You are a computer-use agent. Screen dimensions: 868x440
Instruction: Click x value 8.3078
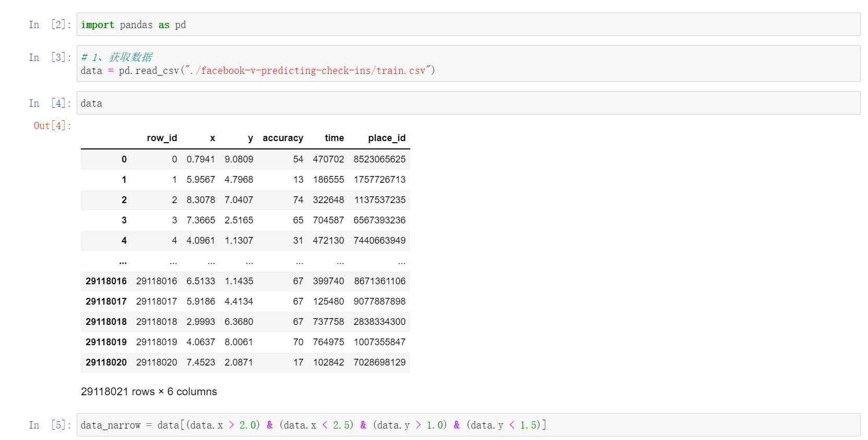[x=201, y=200]
